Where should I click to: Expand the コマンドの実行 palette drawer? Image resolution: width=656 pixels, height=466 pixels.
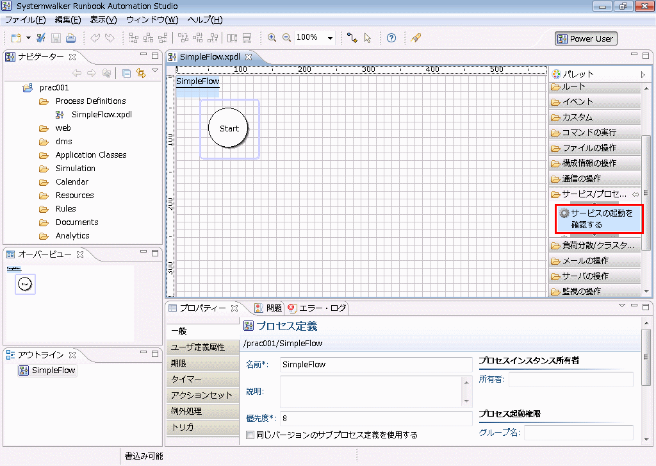click(594, 133)
